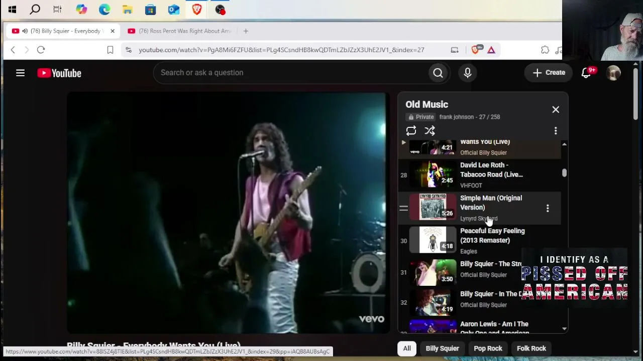This screenshot has height=361, width=643.
Task: Click the Simple Man Lynyrd Skynyrd thumbnail
Action: click(433, 208)
